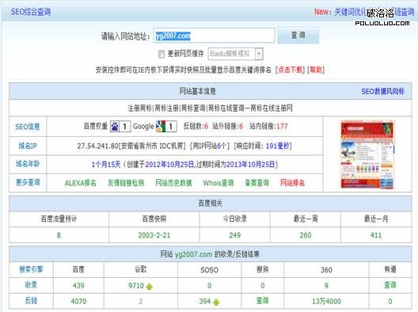Enable the 更新网页缓存 checkbox

click(x=161, y=54)
